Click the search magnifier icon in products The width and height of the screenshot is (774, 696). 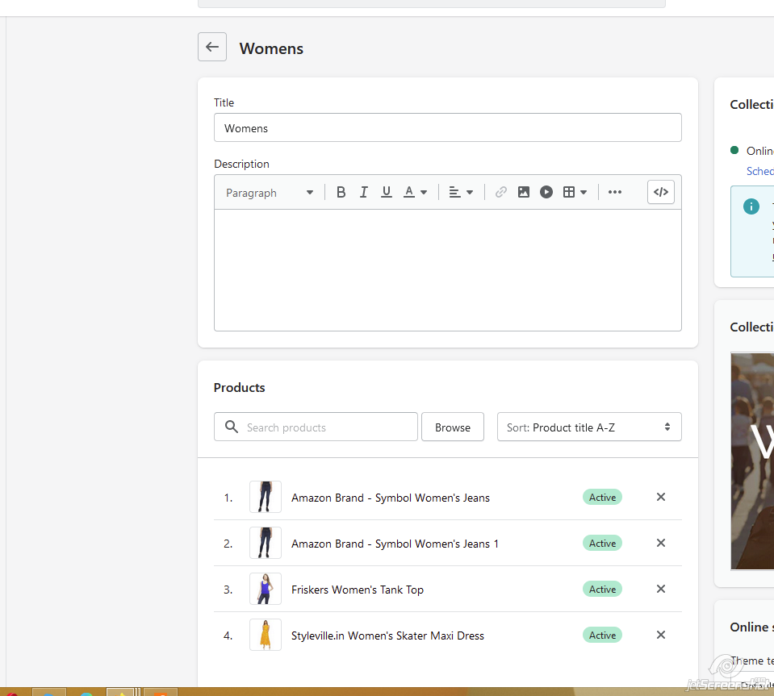(232, 427)
